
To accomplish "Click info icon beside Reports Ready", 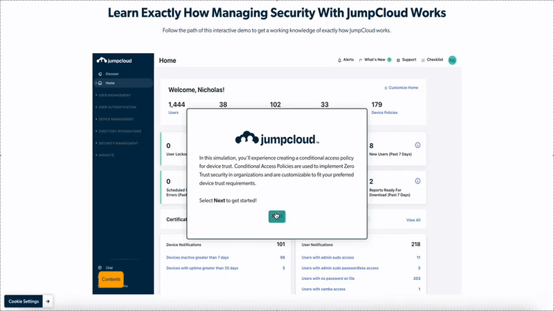I will click(418, 181).
